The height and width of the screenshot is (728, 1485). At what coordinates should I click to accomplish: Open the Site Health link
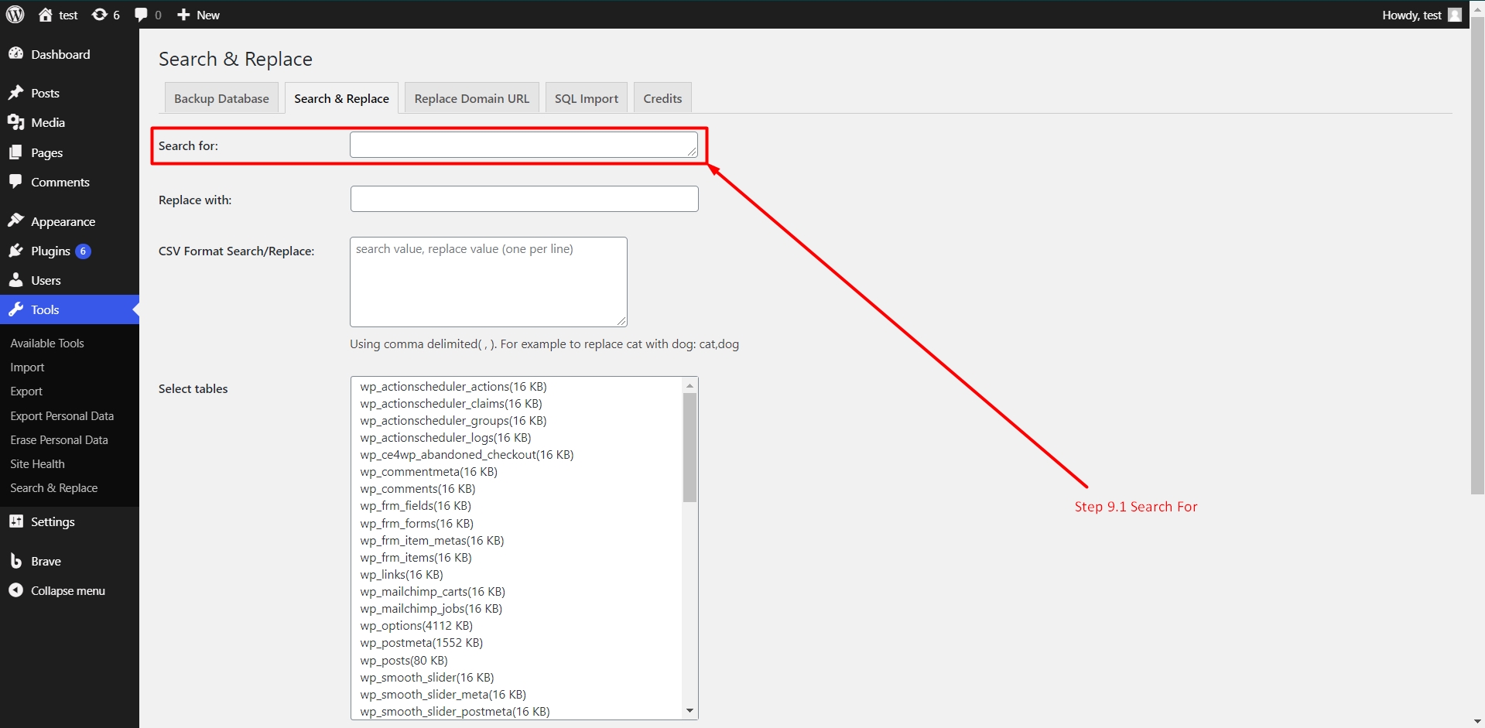point(37,463)
